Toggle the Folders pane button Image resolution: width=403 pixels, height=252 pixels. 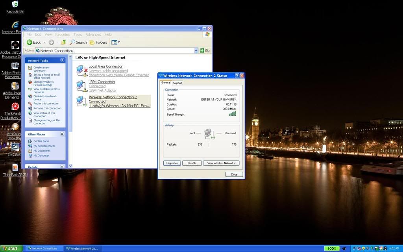(x=98, y=42)
